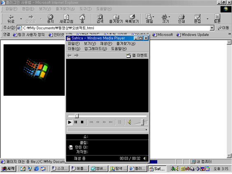Viewport: 232px width, 174px height.
Task: Click the embedded Windows logo video
Action: [34, 70]
